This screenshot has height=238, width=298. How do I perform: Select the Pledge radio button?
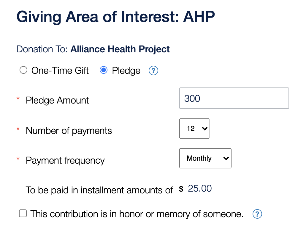coord(104,70)
